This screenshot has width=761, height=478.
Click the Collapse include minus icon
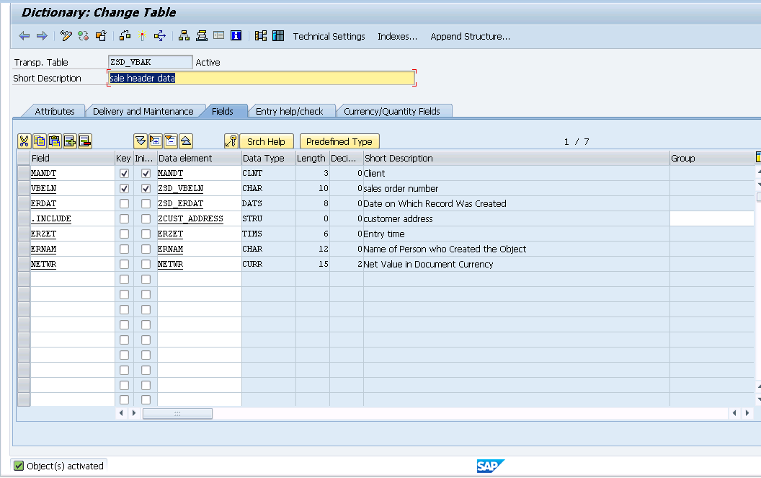point(171,141)
